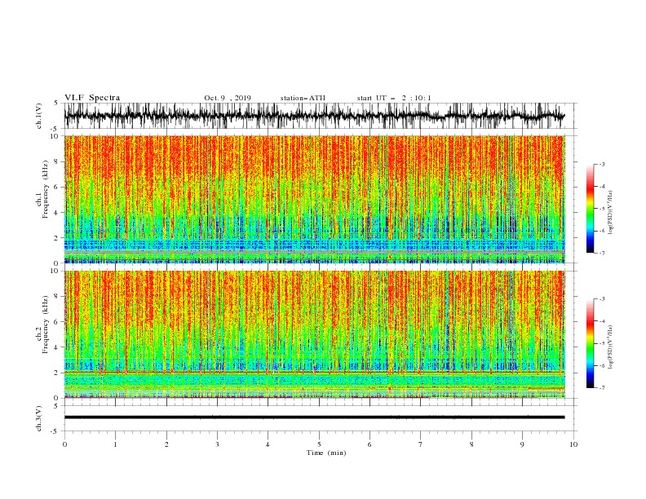
Task: Click the 'station=ATH' label
Action: pos(303,98)
